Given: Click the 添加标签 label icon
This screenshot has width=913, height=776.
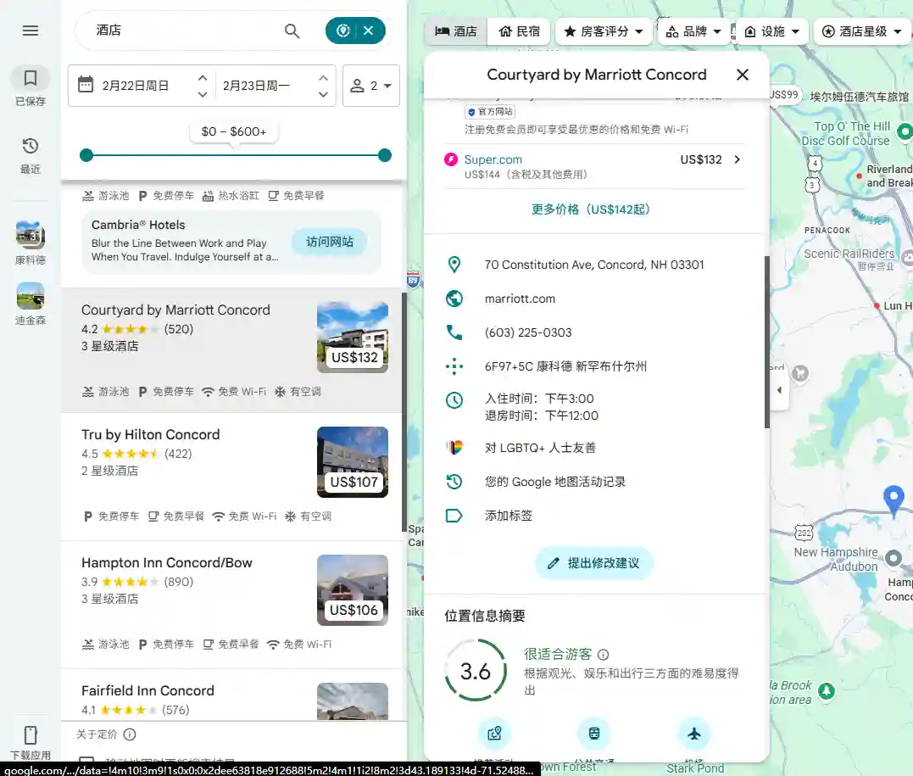Looking at the screenshot, I should [455, 515].
